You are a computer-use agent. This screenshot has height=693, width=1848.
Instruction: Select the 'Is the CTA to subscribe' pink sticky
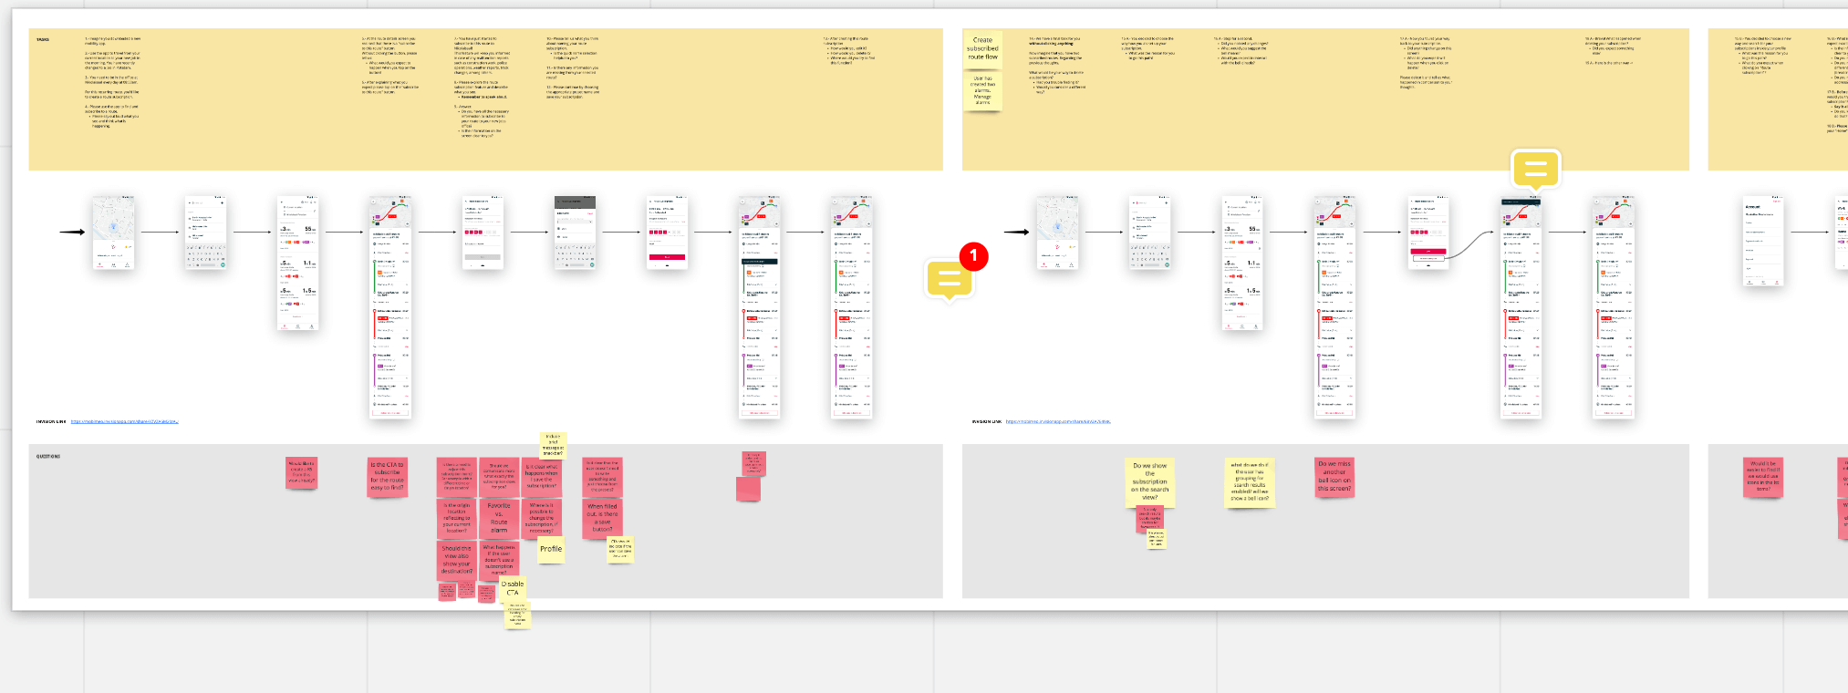(387, 476)
